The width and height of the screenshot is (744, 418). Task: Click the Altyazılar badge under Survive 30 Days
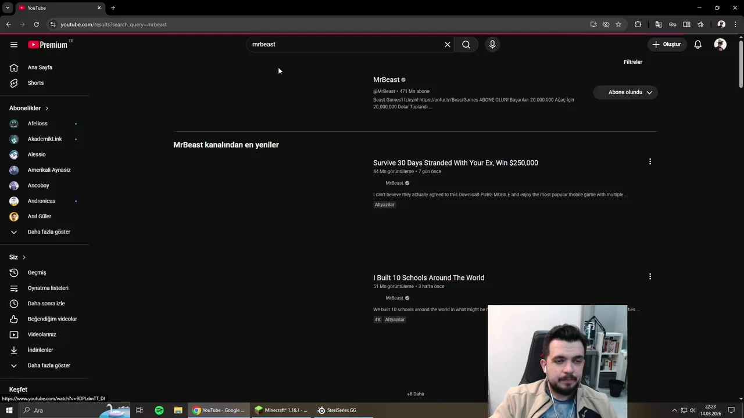[x=384, y=205]
